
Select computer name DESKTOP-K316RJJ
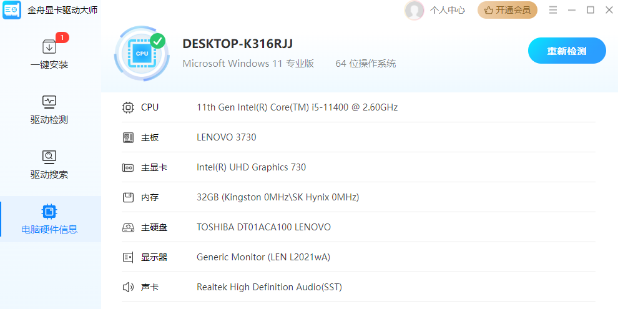(238, 44)
